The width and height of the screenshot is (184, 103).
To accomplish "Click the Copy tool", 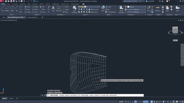I will pyautogui.click(x=27, y=9).
